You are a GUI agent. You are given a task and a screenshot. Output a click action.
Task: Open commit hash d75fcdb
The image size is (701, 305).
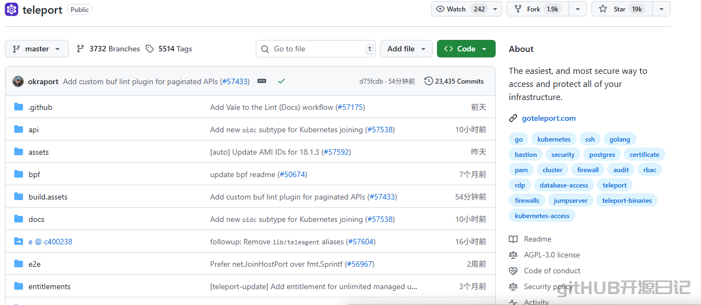(371, 81)
